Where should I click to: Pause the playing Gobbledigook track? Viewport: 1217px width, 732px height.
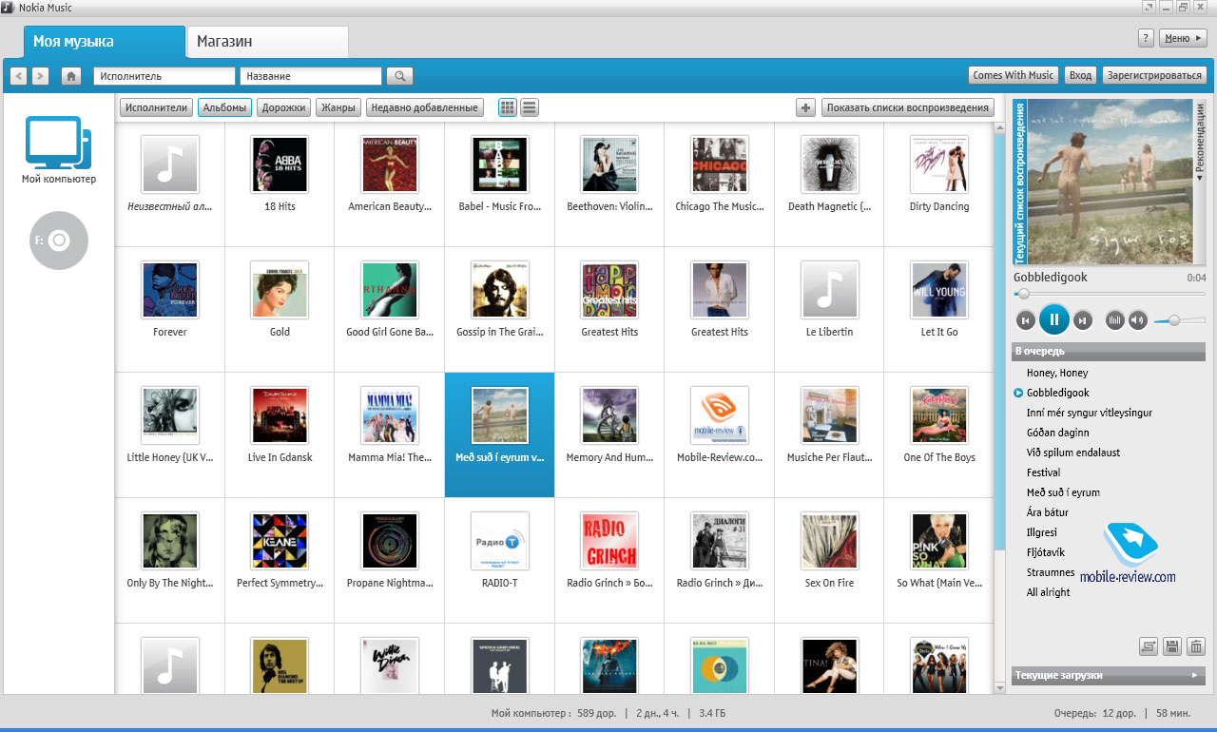coord(1053,320)
